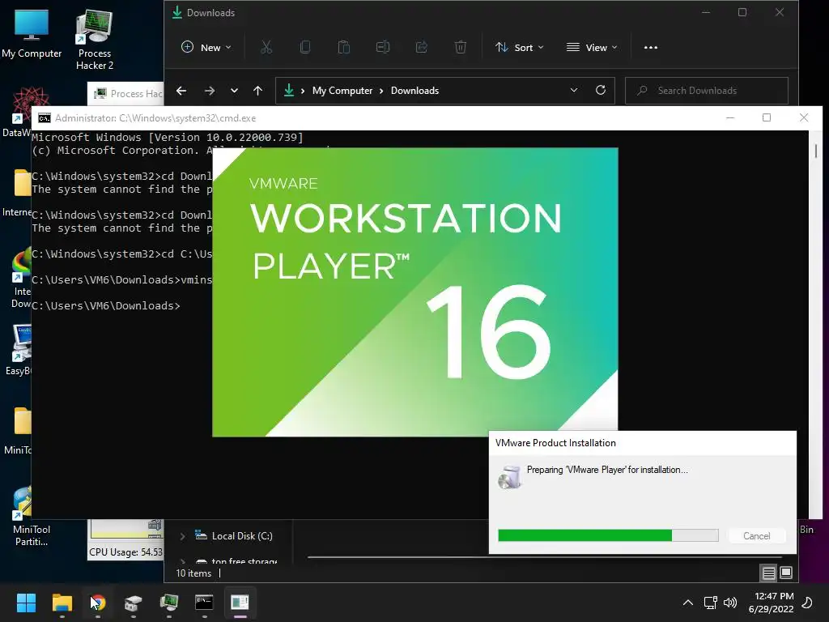Open recent locations chevron in Explorer
The height and width of the screenshot is (622, 829).
234,91
